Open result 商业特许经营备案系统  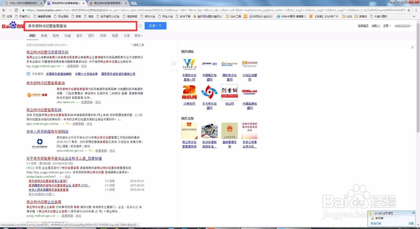point(44,110)
